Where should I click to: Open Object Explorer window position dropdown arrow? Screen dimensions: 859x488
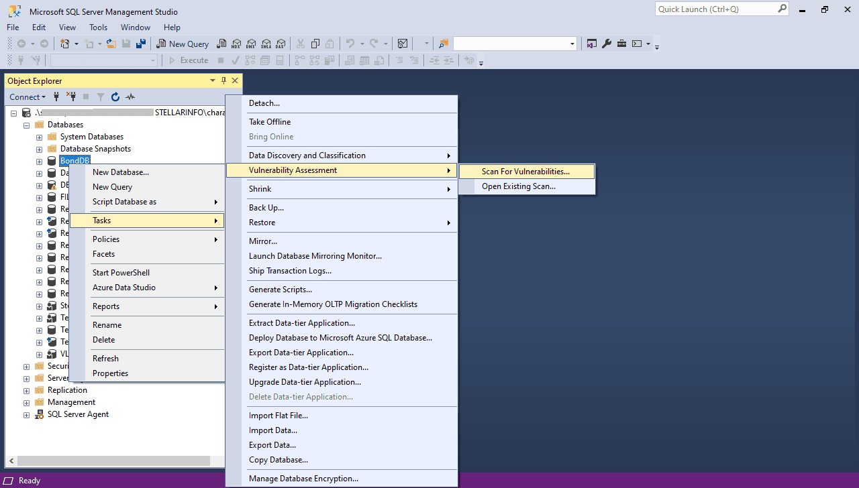(x=213, y=80)
